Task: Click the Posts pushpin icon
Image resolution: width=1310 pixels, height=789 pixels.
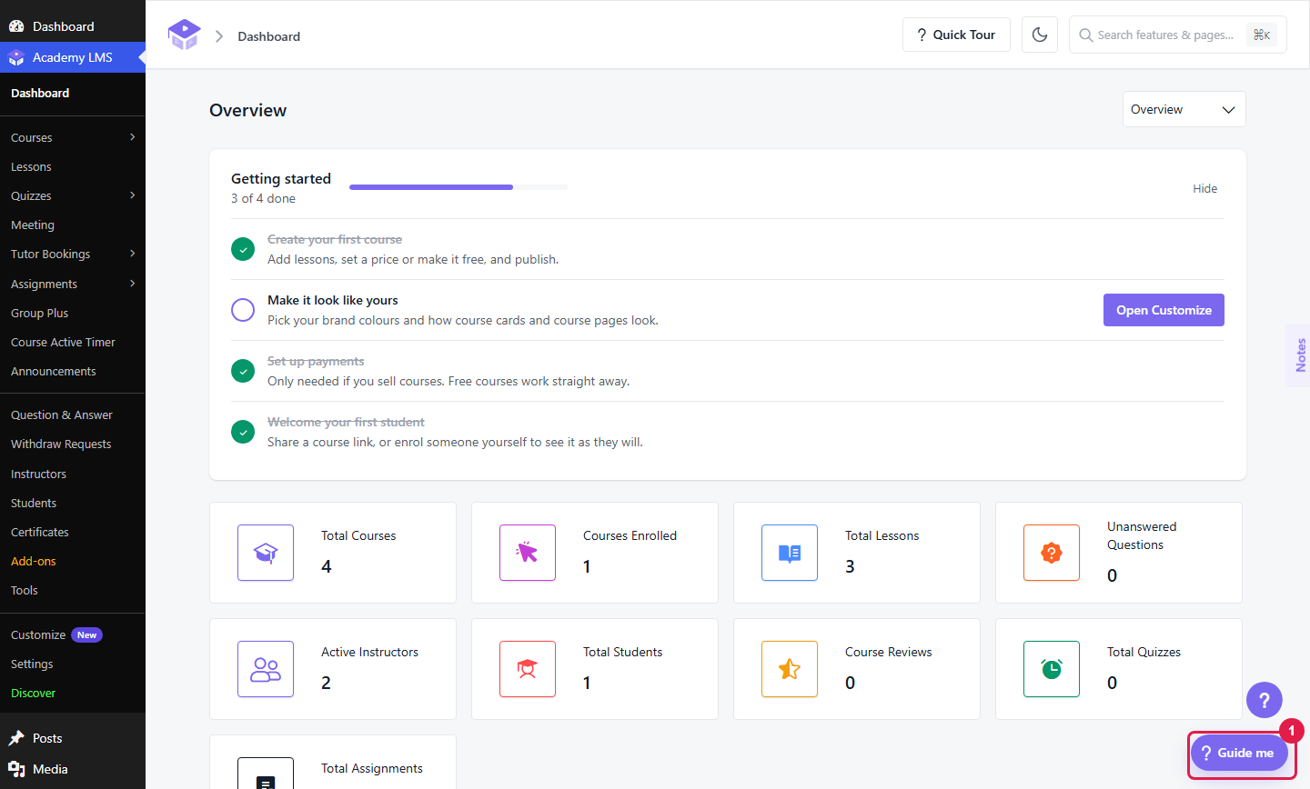Action: [16, 738]
